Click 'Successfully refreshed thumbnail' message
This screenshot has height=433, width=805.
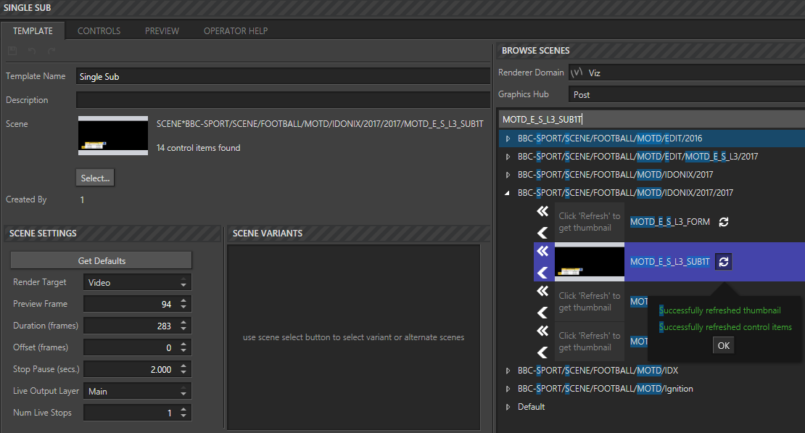(x=719, y=310)
